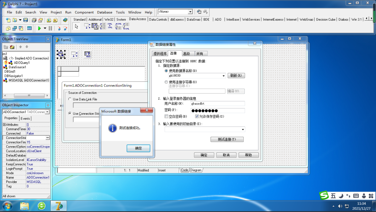Click the View Form toolbar icon

coord(14,28)
